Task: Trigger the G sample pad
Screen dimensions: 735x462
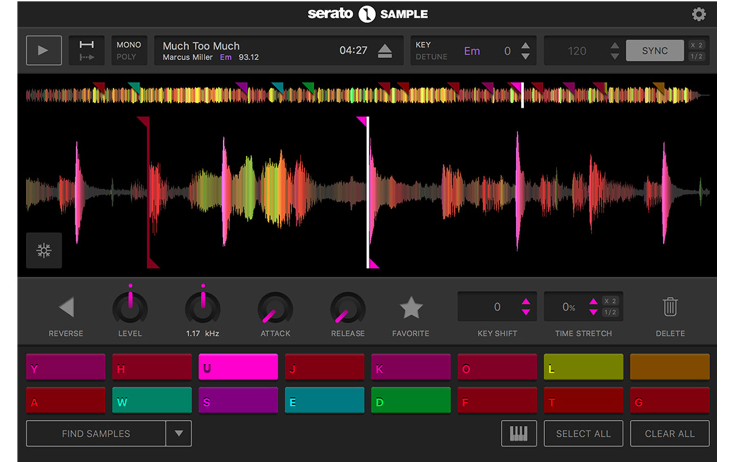Action: 670,401
